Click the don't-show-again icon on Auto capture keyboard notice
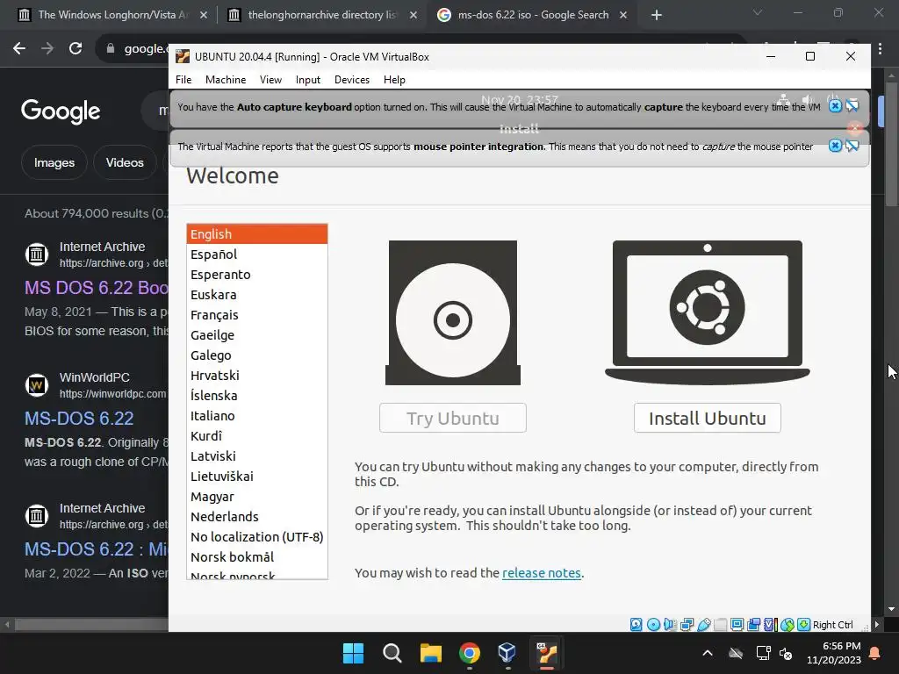 [x=852, y=106]
